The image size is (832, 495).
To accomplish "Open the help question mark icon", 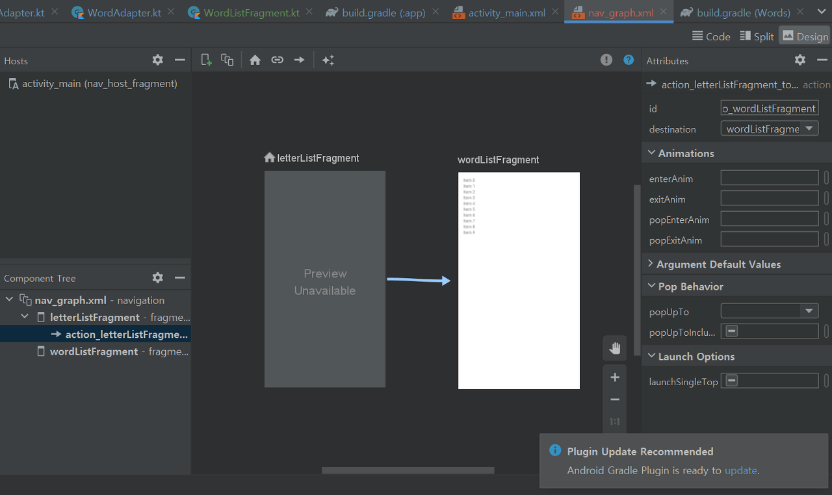I will (x=629, y=60).
